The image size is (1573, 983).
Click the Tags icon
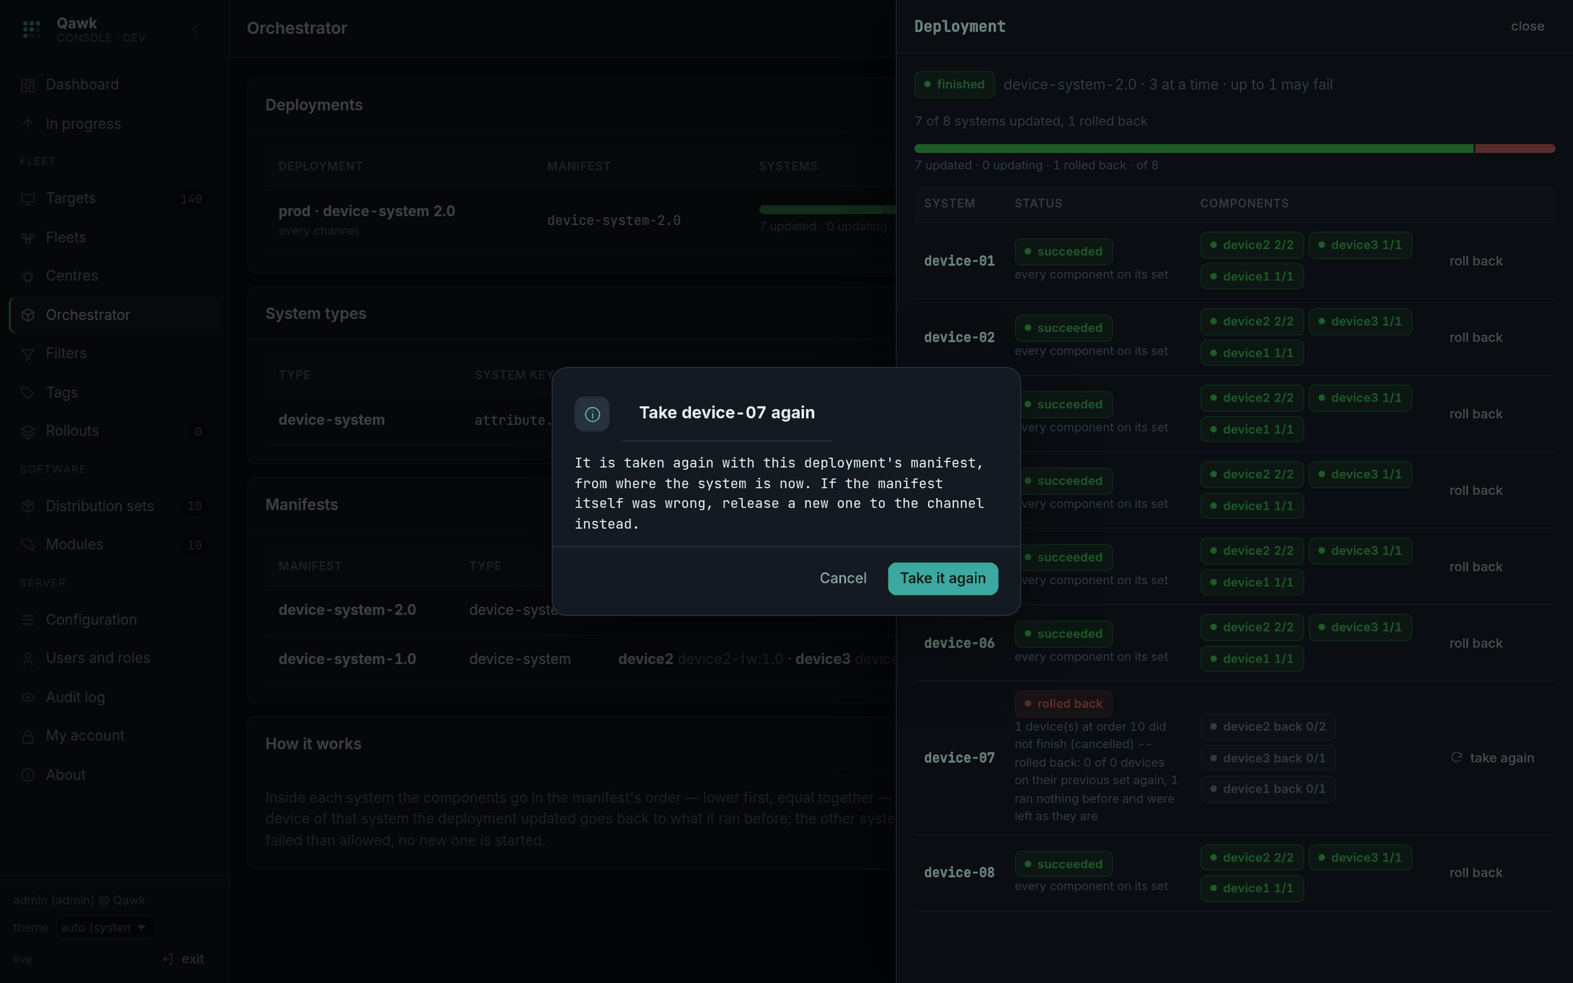click(x=28, y=393)
